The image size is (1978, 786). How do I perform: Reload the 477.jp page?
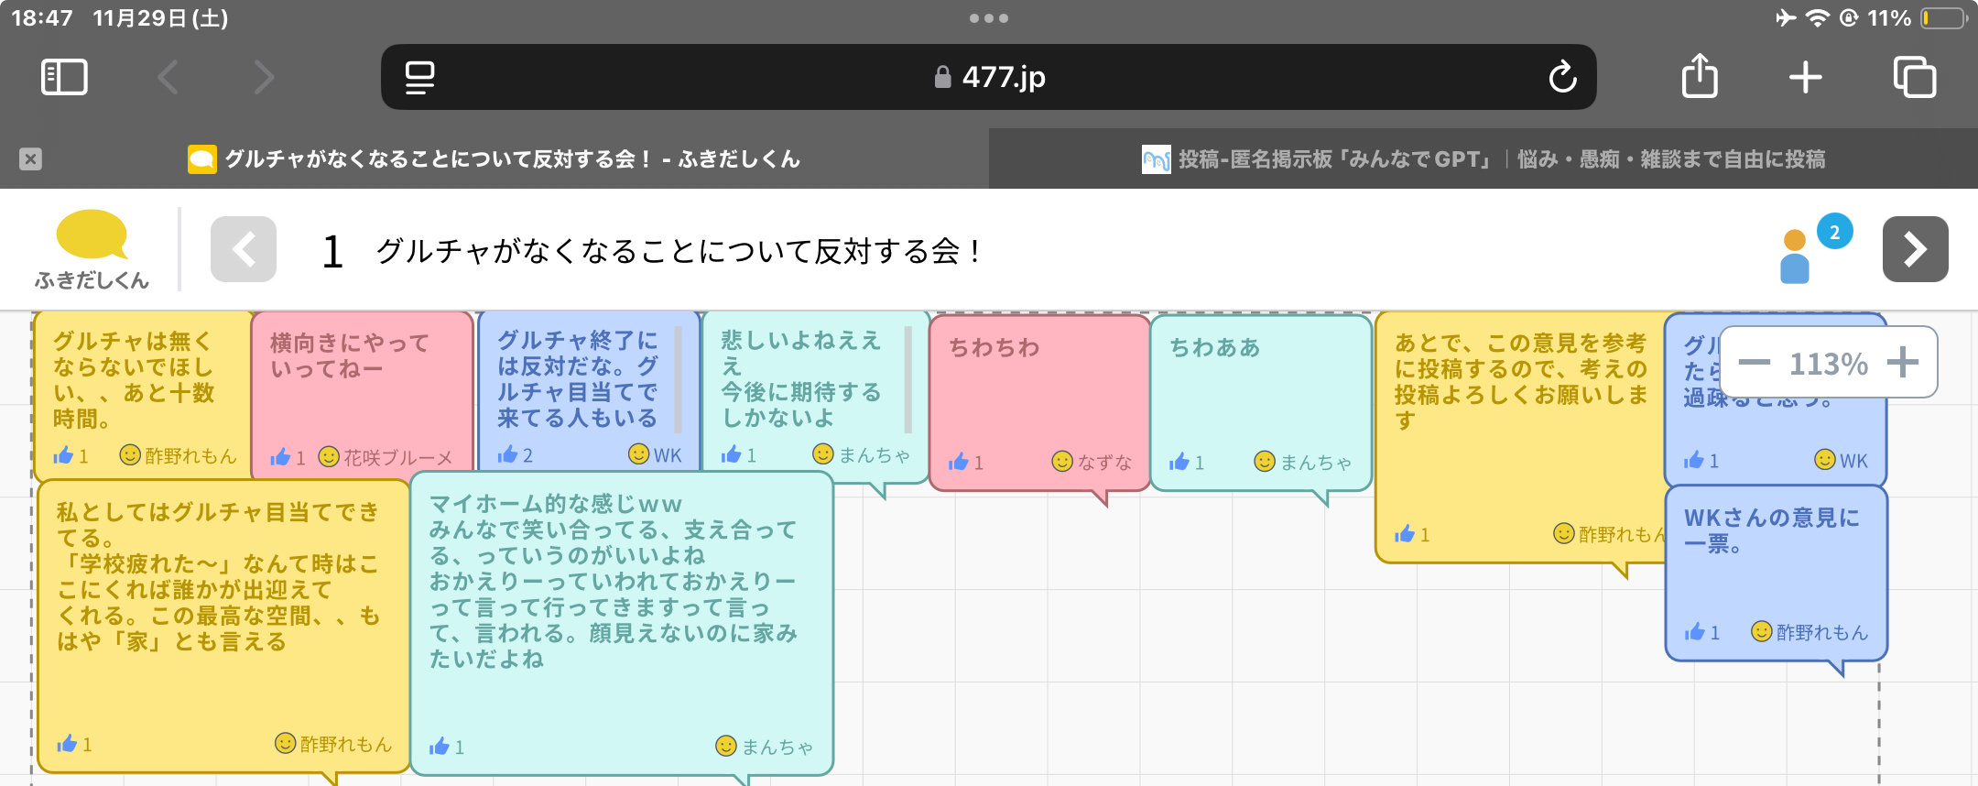1562,77
